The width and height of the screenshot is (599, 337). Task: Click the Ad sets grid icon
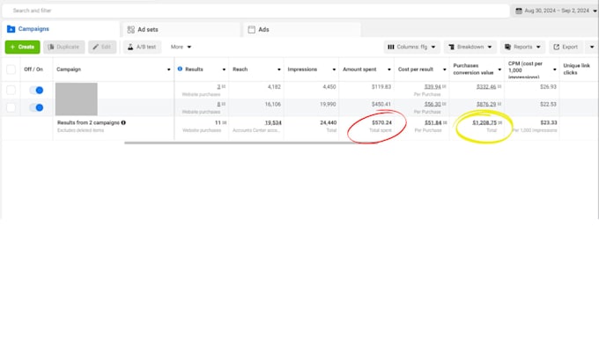pos(131,29)
